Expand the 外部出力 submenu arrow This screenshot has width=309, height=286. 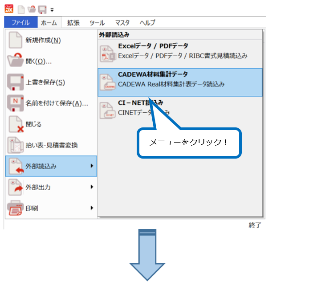tap(92, 187)
